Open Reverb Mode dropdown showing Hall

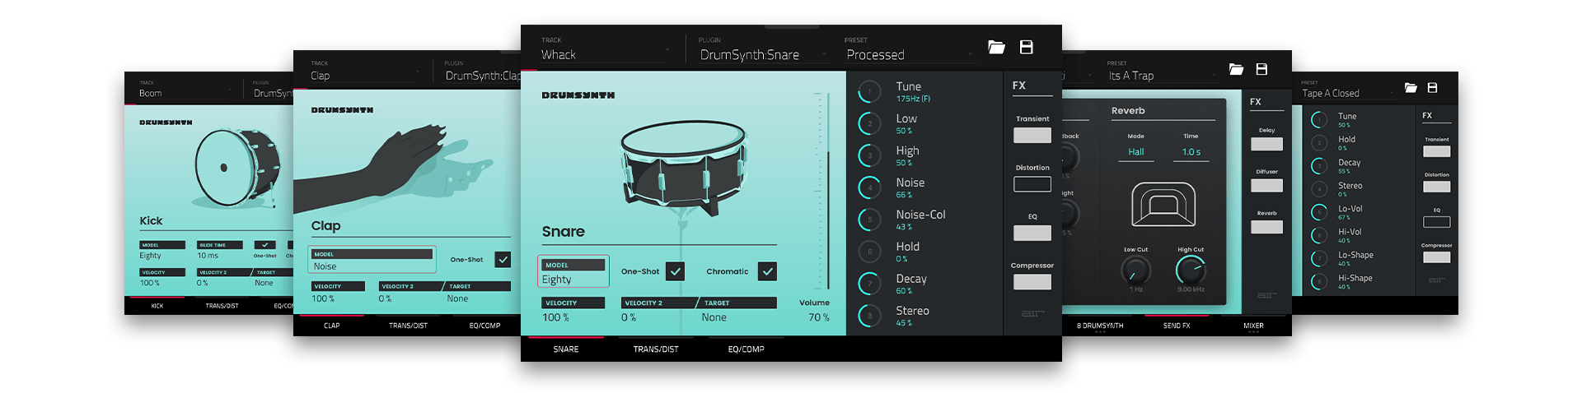pyautogui.click(x=1135, y=152)
